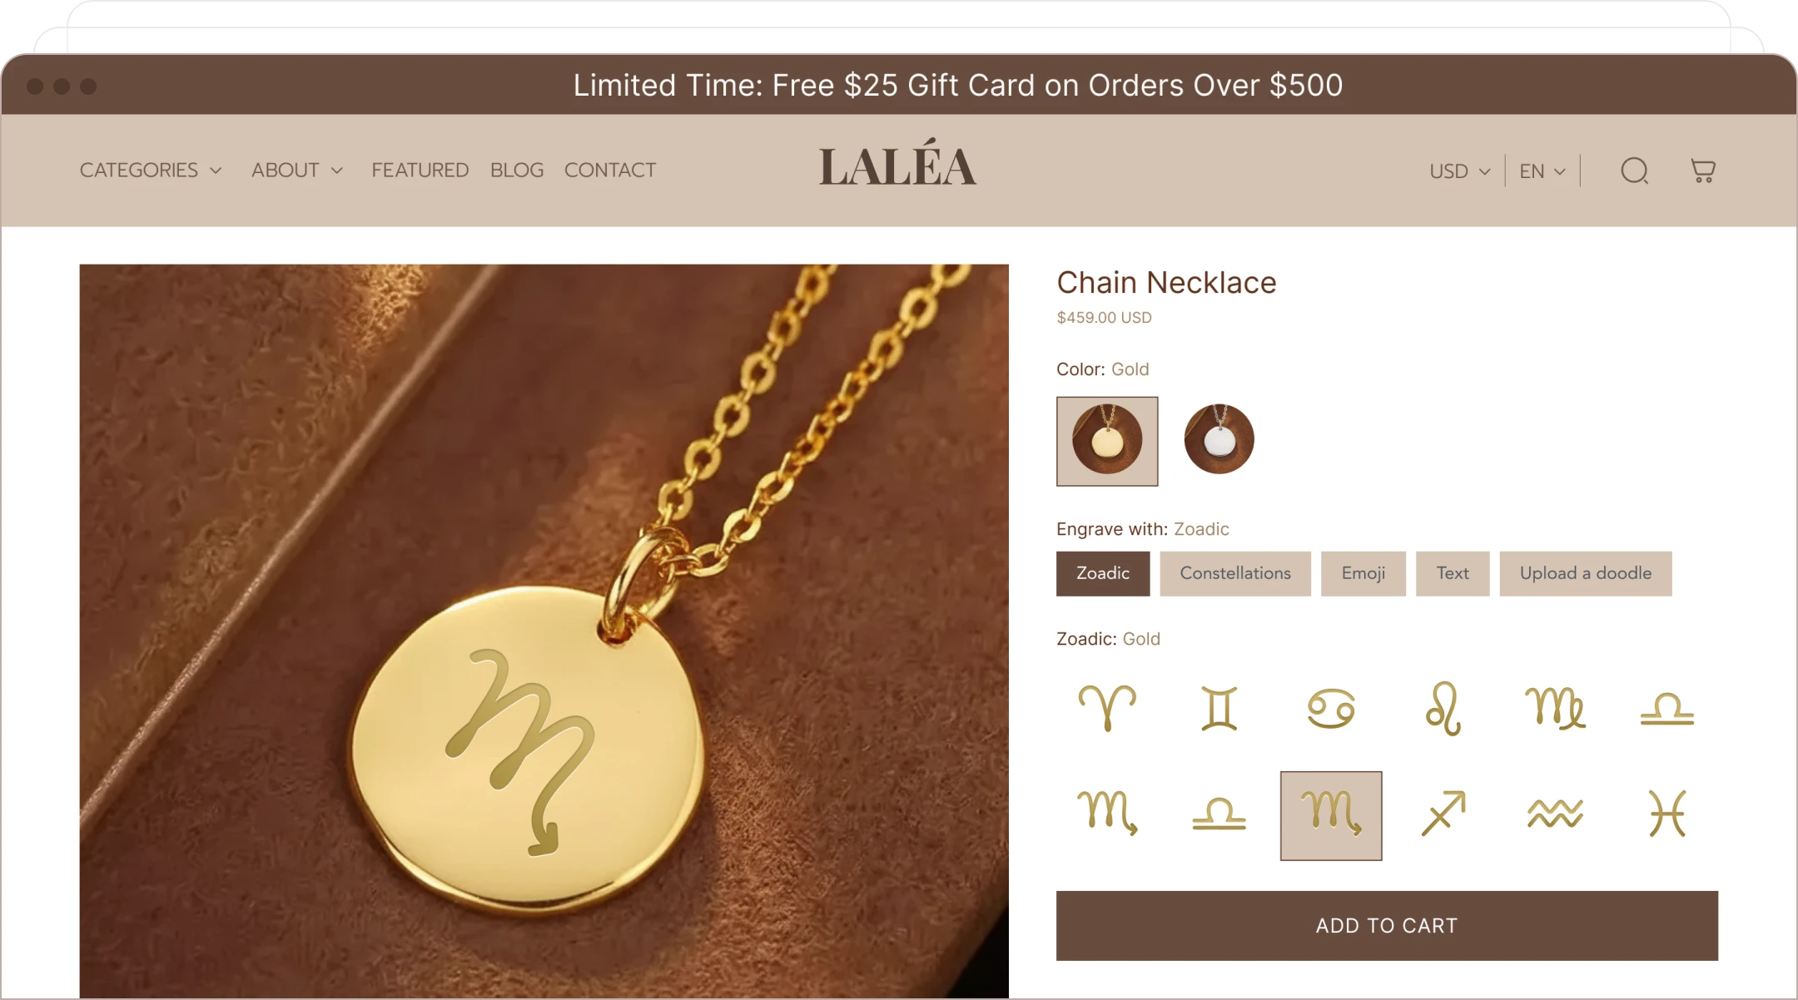The height and width of the screenshot is (1000, 1798).
Task: Select the Aries zodiac symbol
Action: 1107,708
